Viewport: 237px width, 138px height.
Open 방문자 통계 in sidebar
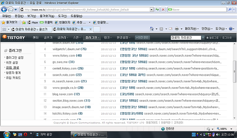[13, 73]
